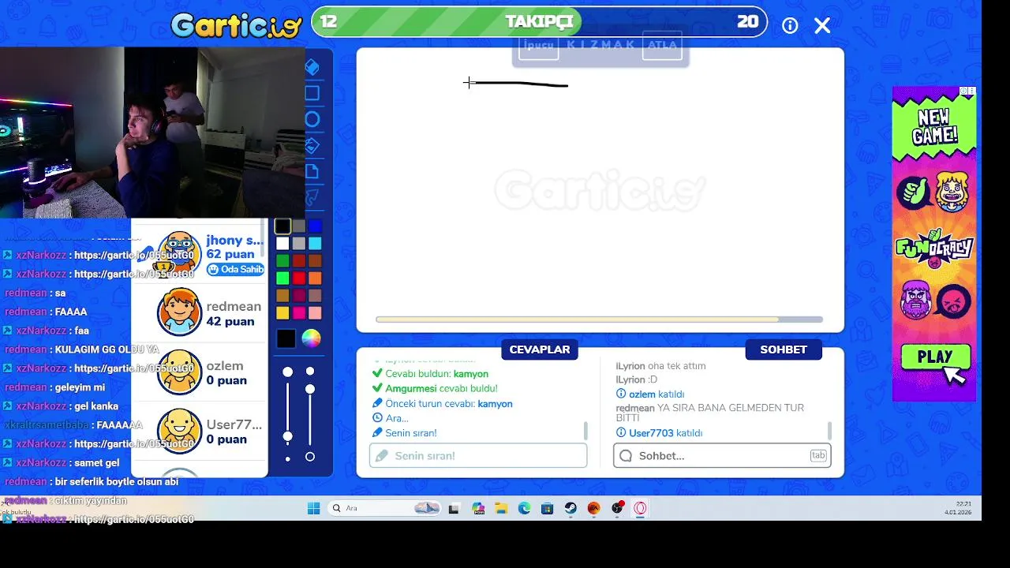Click the clear canvas page icon
Image resolution: width=1010 pixels, height=568 pixels.
click(x=312, y=171)
